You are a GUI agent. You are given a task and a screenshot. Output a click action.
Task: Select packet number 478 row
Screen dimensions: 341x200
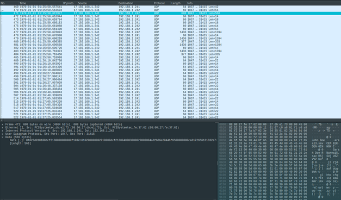(171, 35)
